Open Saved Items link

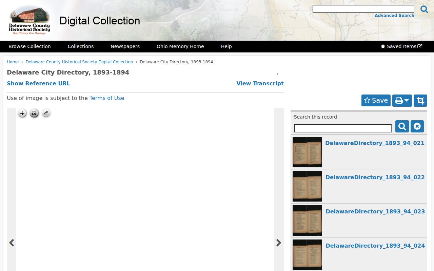401,46
